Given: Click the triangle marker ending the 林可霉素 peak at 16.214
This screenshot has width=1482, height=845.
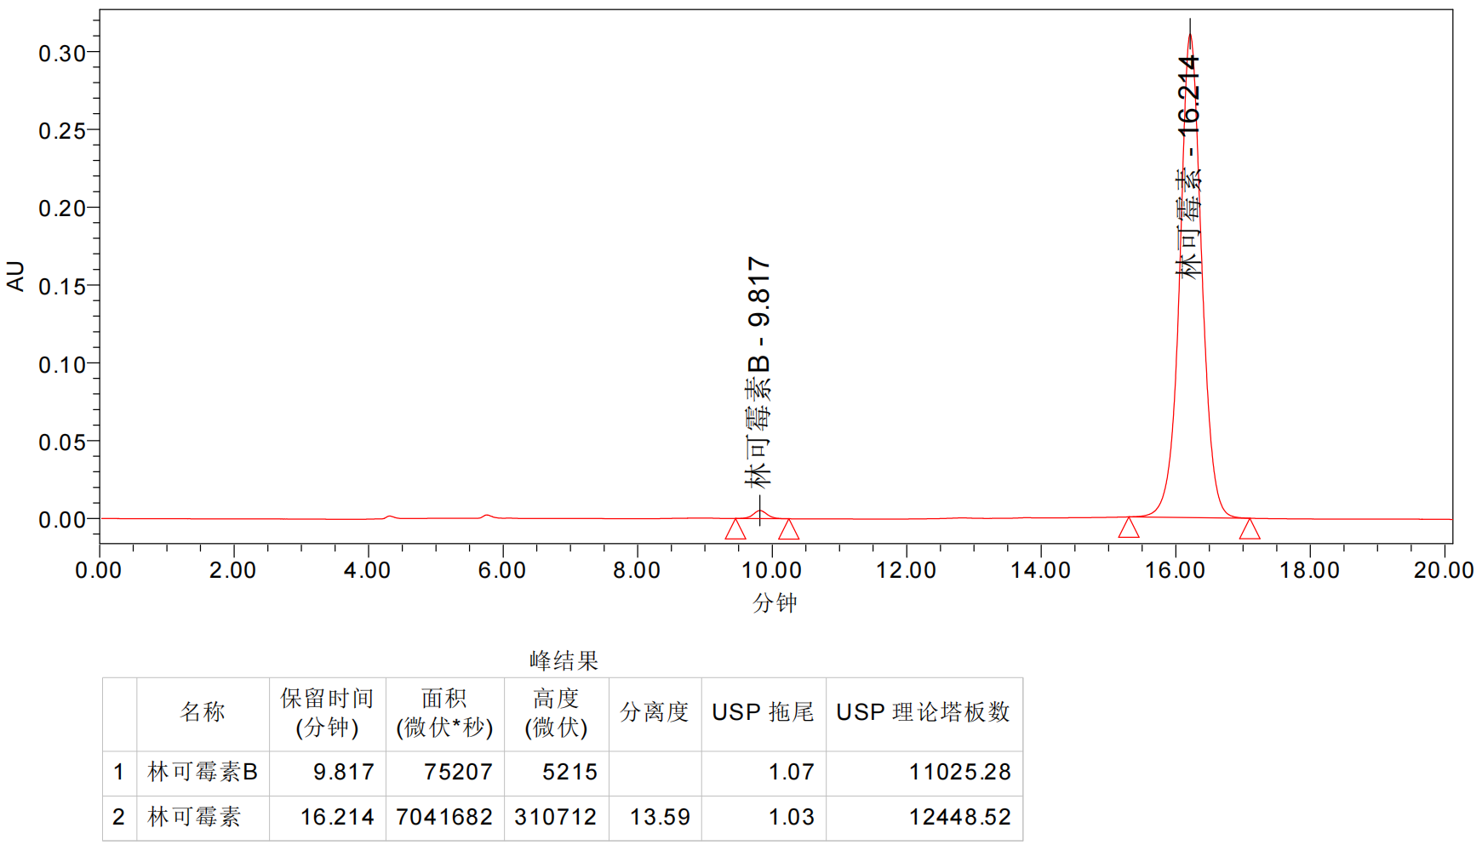Looking at the screenshot, I should coord(1249,528).
